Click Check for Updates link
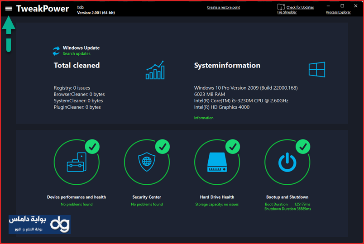Image resolution: width=364 pixels, height=244 pixels. pyautogui.click(x=300, y=7)
